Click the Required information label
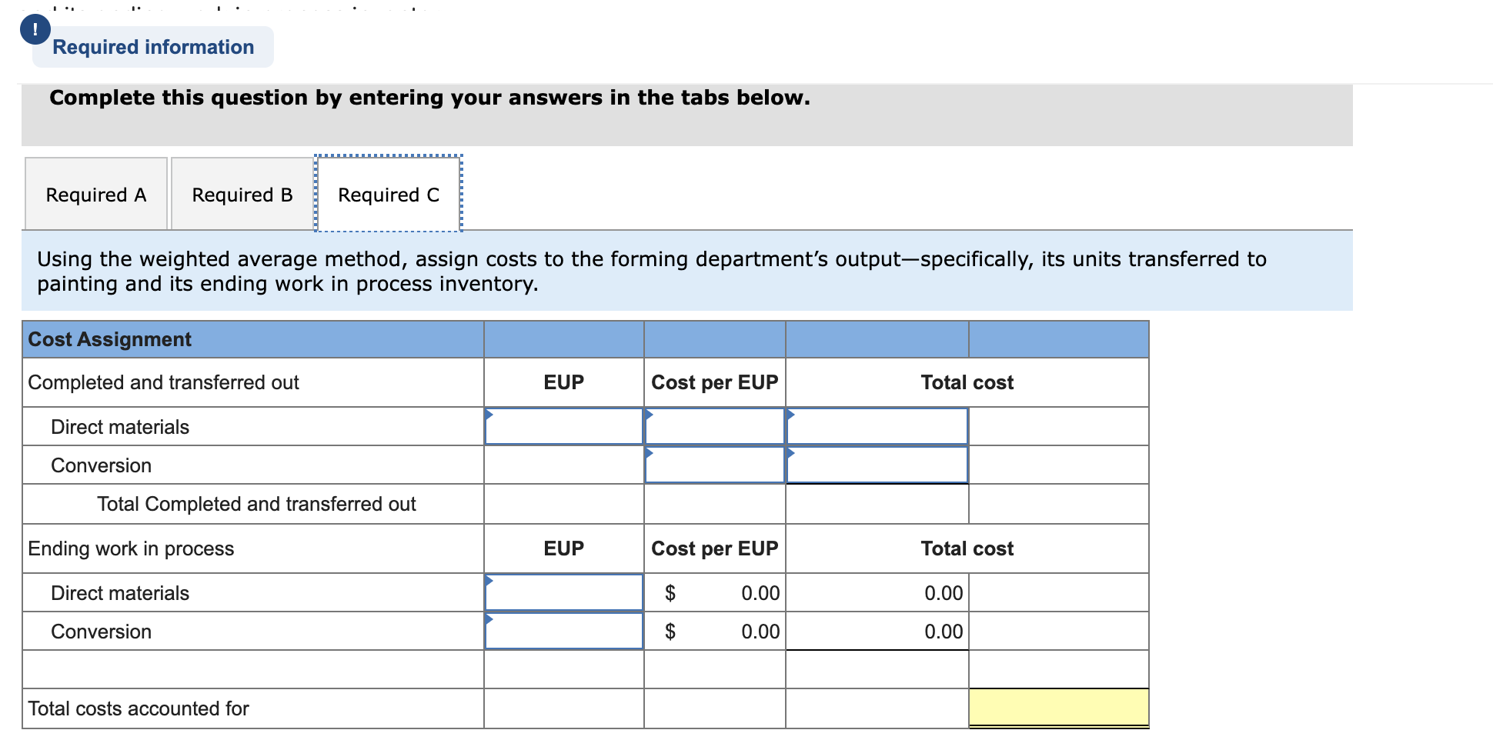Viewport: 1493px width, 740px height. click(x=153, y=47)
